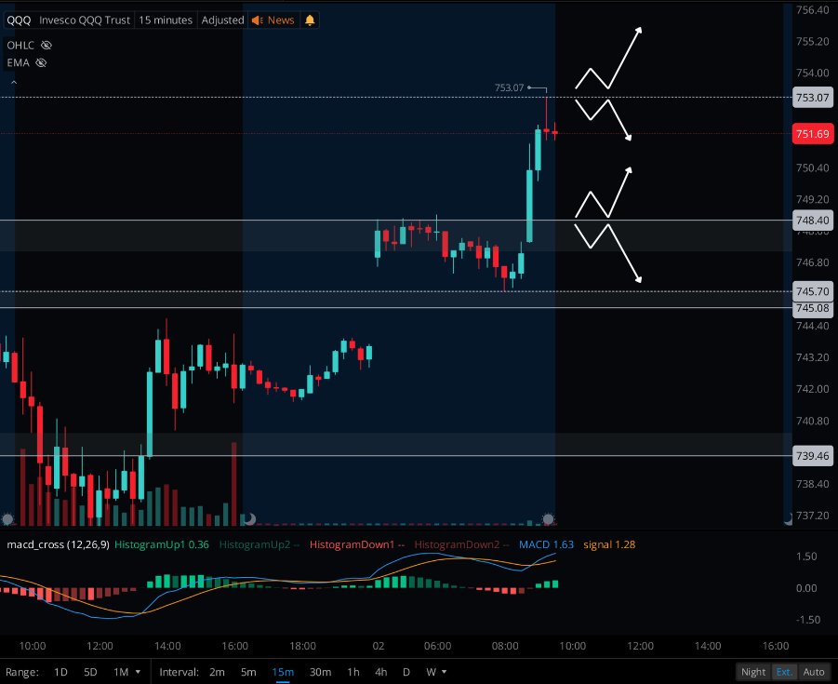Choose the D daily interval
838x684 pixels.
coord(406,672)
